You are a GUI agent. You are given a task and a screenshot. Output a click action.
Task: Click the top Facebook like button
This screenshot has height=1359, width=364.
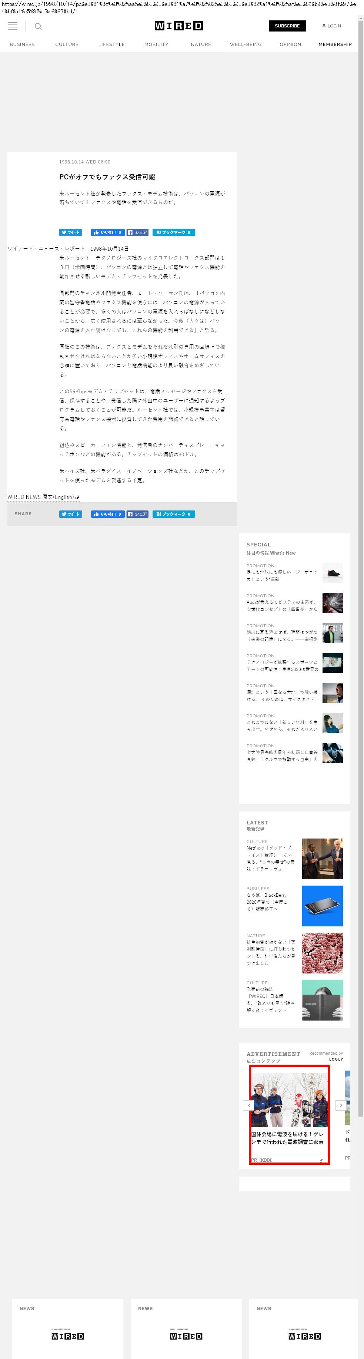pyautogui.click(x=107, y=232)
